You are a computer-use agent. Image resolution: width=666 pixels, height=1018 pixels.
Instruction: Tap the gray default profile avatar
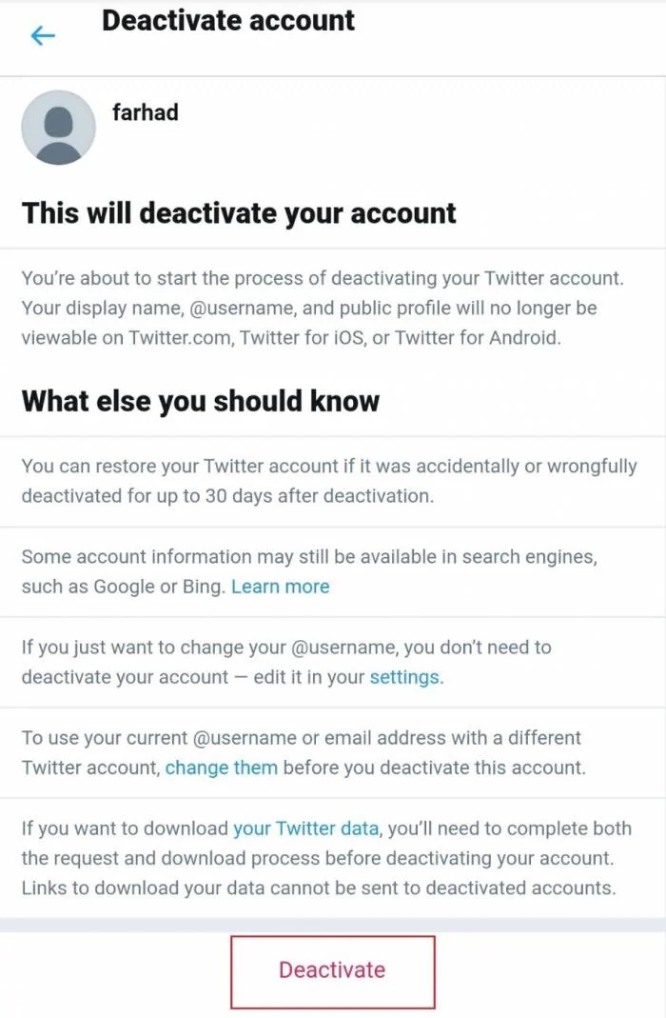coord(58,128)
